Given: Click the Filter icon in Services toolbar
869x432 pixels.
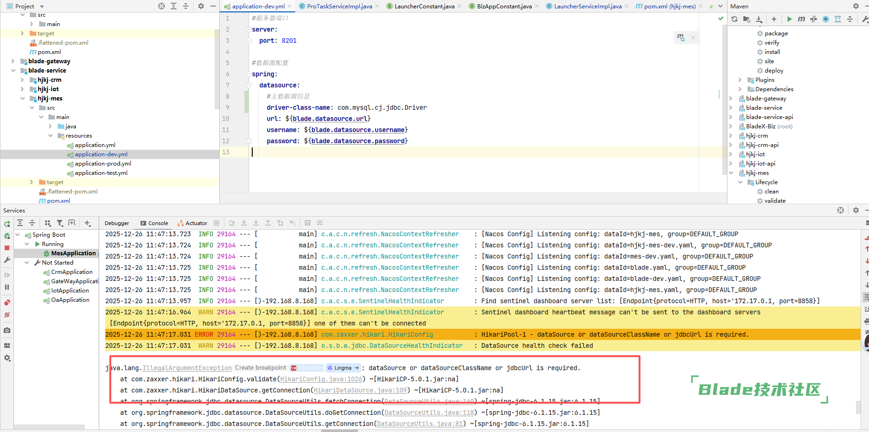Looking at the screenshot, I should [60, 223].
